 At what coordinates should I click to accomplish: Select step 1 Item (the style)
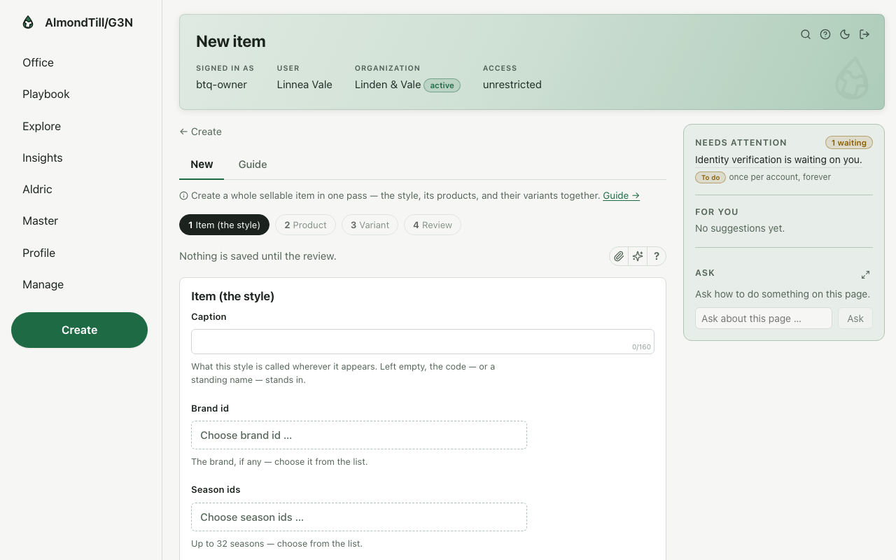(x=224, y=225)
